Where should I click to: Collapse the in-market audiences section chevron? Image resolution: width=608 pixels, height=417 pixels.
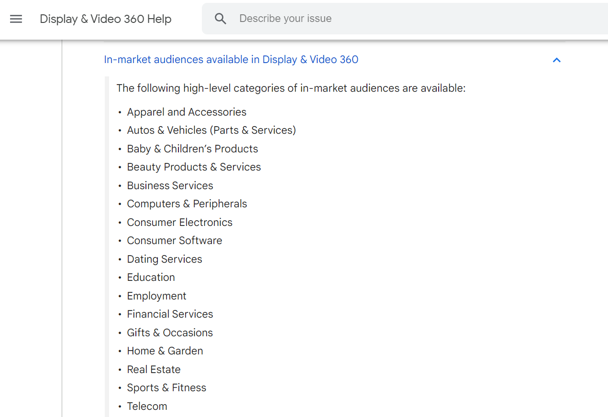(x=556, y=60)
